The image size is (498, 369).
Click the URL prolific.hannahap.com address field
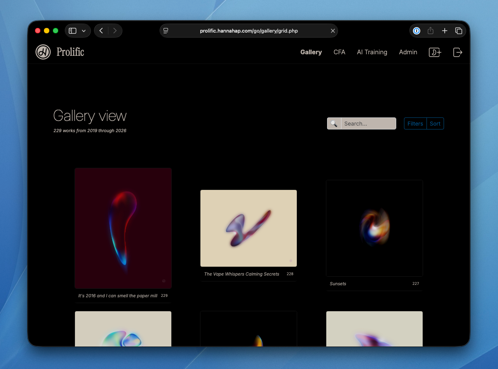(249, 31)
